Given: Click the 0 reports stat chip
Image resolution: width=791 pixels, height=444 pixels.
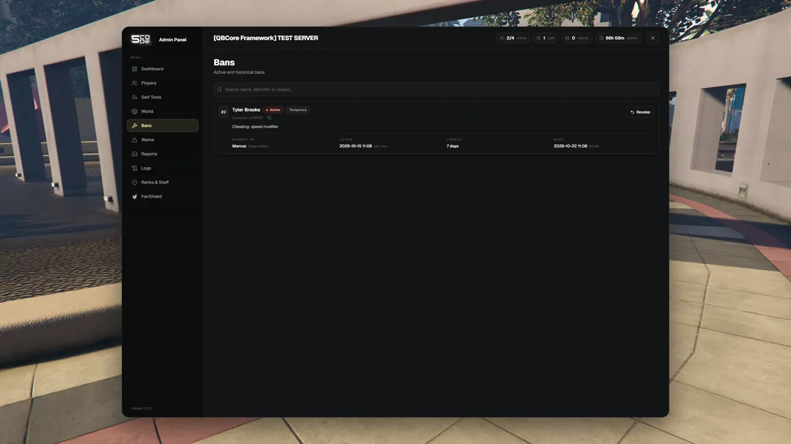Looking at the screenshot, I should click(577, 38).
